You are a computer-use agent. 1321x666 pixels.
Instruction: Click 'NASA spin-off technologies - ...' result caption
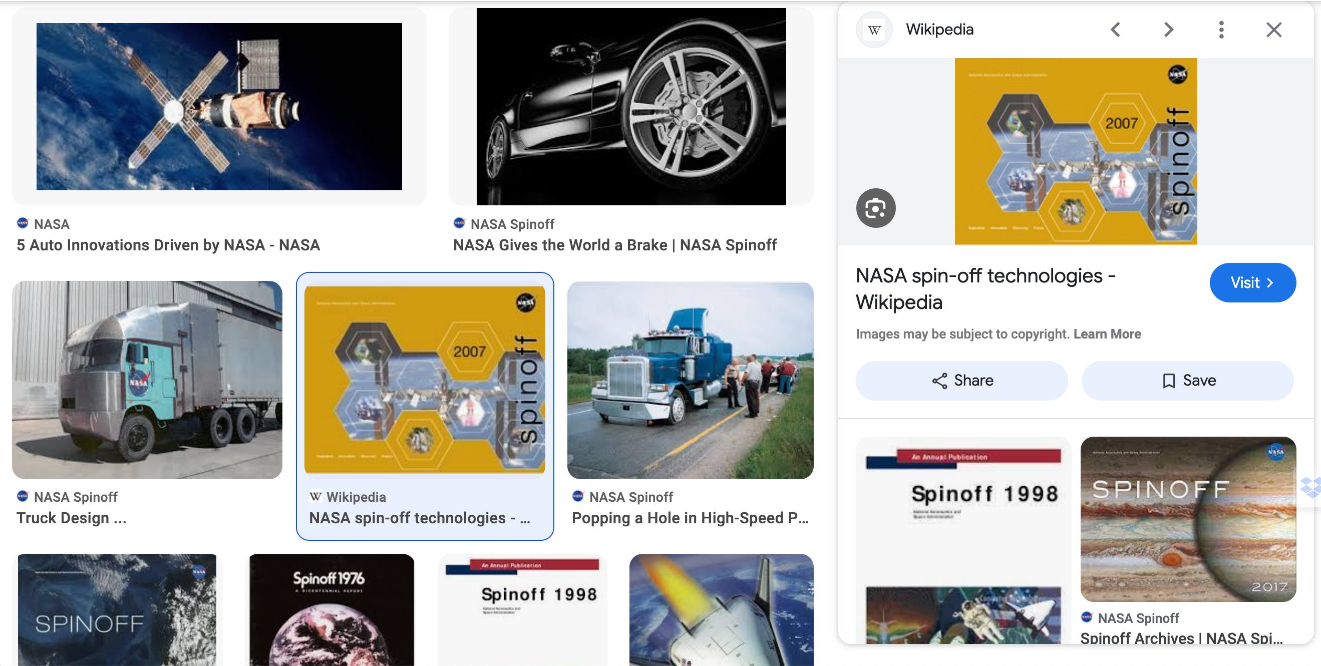(x=420, y=518)
